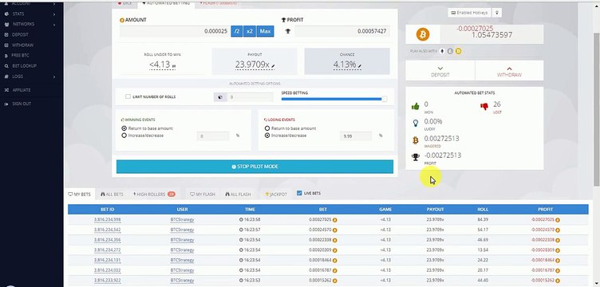Open Affiliate in the sidebar

(x=22, y=90)
